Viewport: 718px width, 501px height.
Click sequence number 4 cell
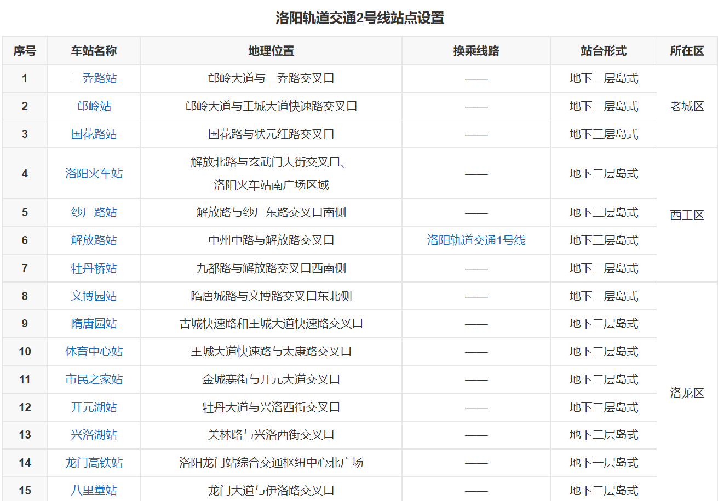pyautogui.click(x=25, y=174)
